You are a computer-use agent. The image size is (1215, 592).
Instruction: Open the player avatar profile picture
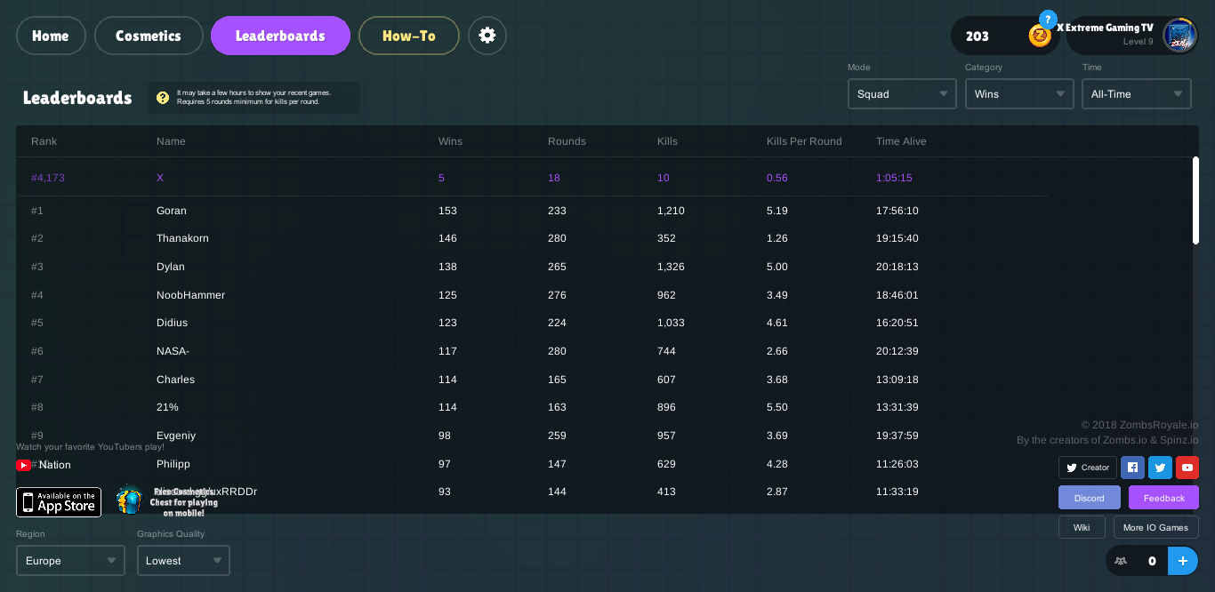click(x=1179, y=36)
